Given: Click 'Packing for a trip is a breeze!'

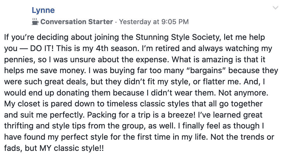Looking at the screenshot, I should point(141,115).
